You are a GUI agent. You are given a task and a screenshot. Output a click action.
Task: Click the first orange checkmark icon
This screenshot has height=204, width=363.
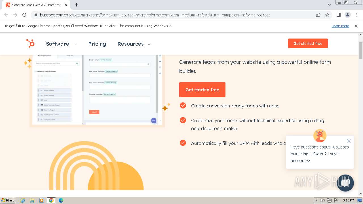[183, 105]
